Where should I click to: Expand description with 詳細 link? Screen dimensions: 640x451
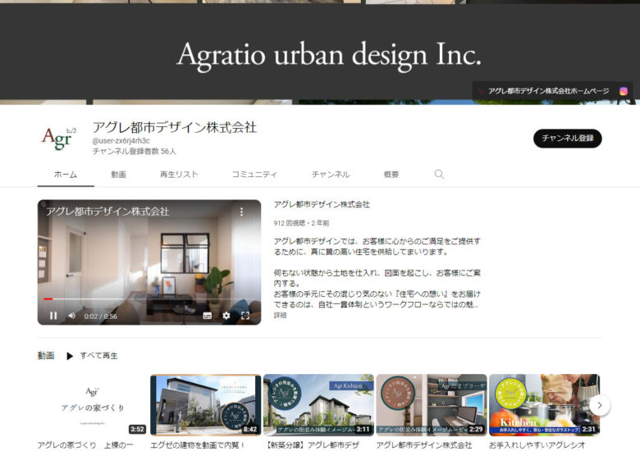pos(281,315)
